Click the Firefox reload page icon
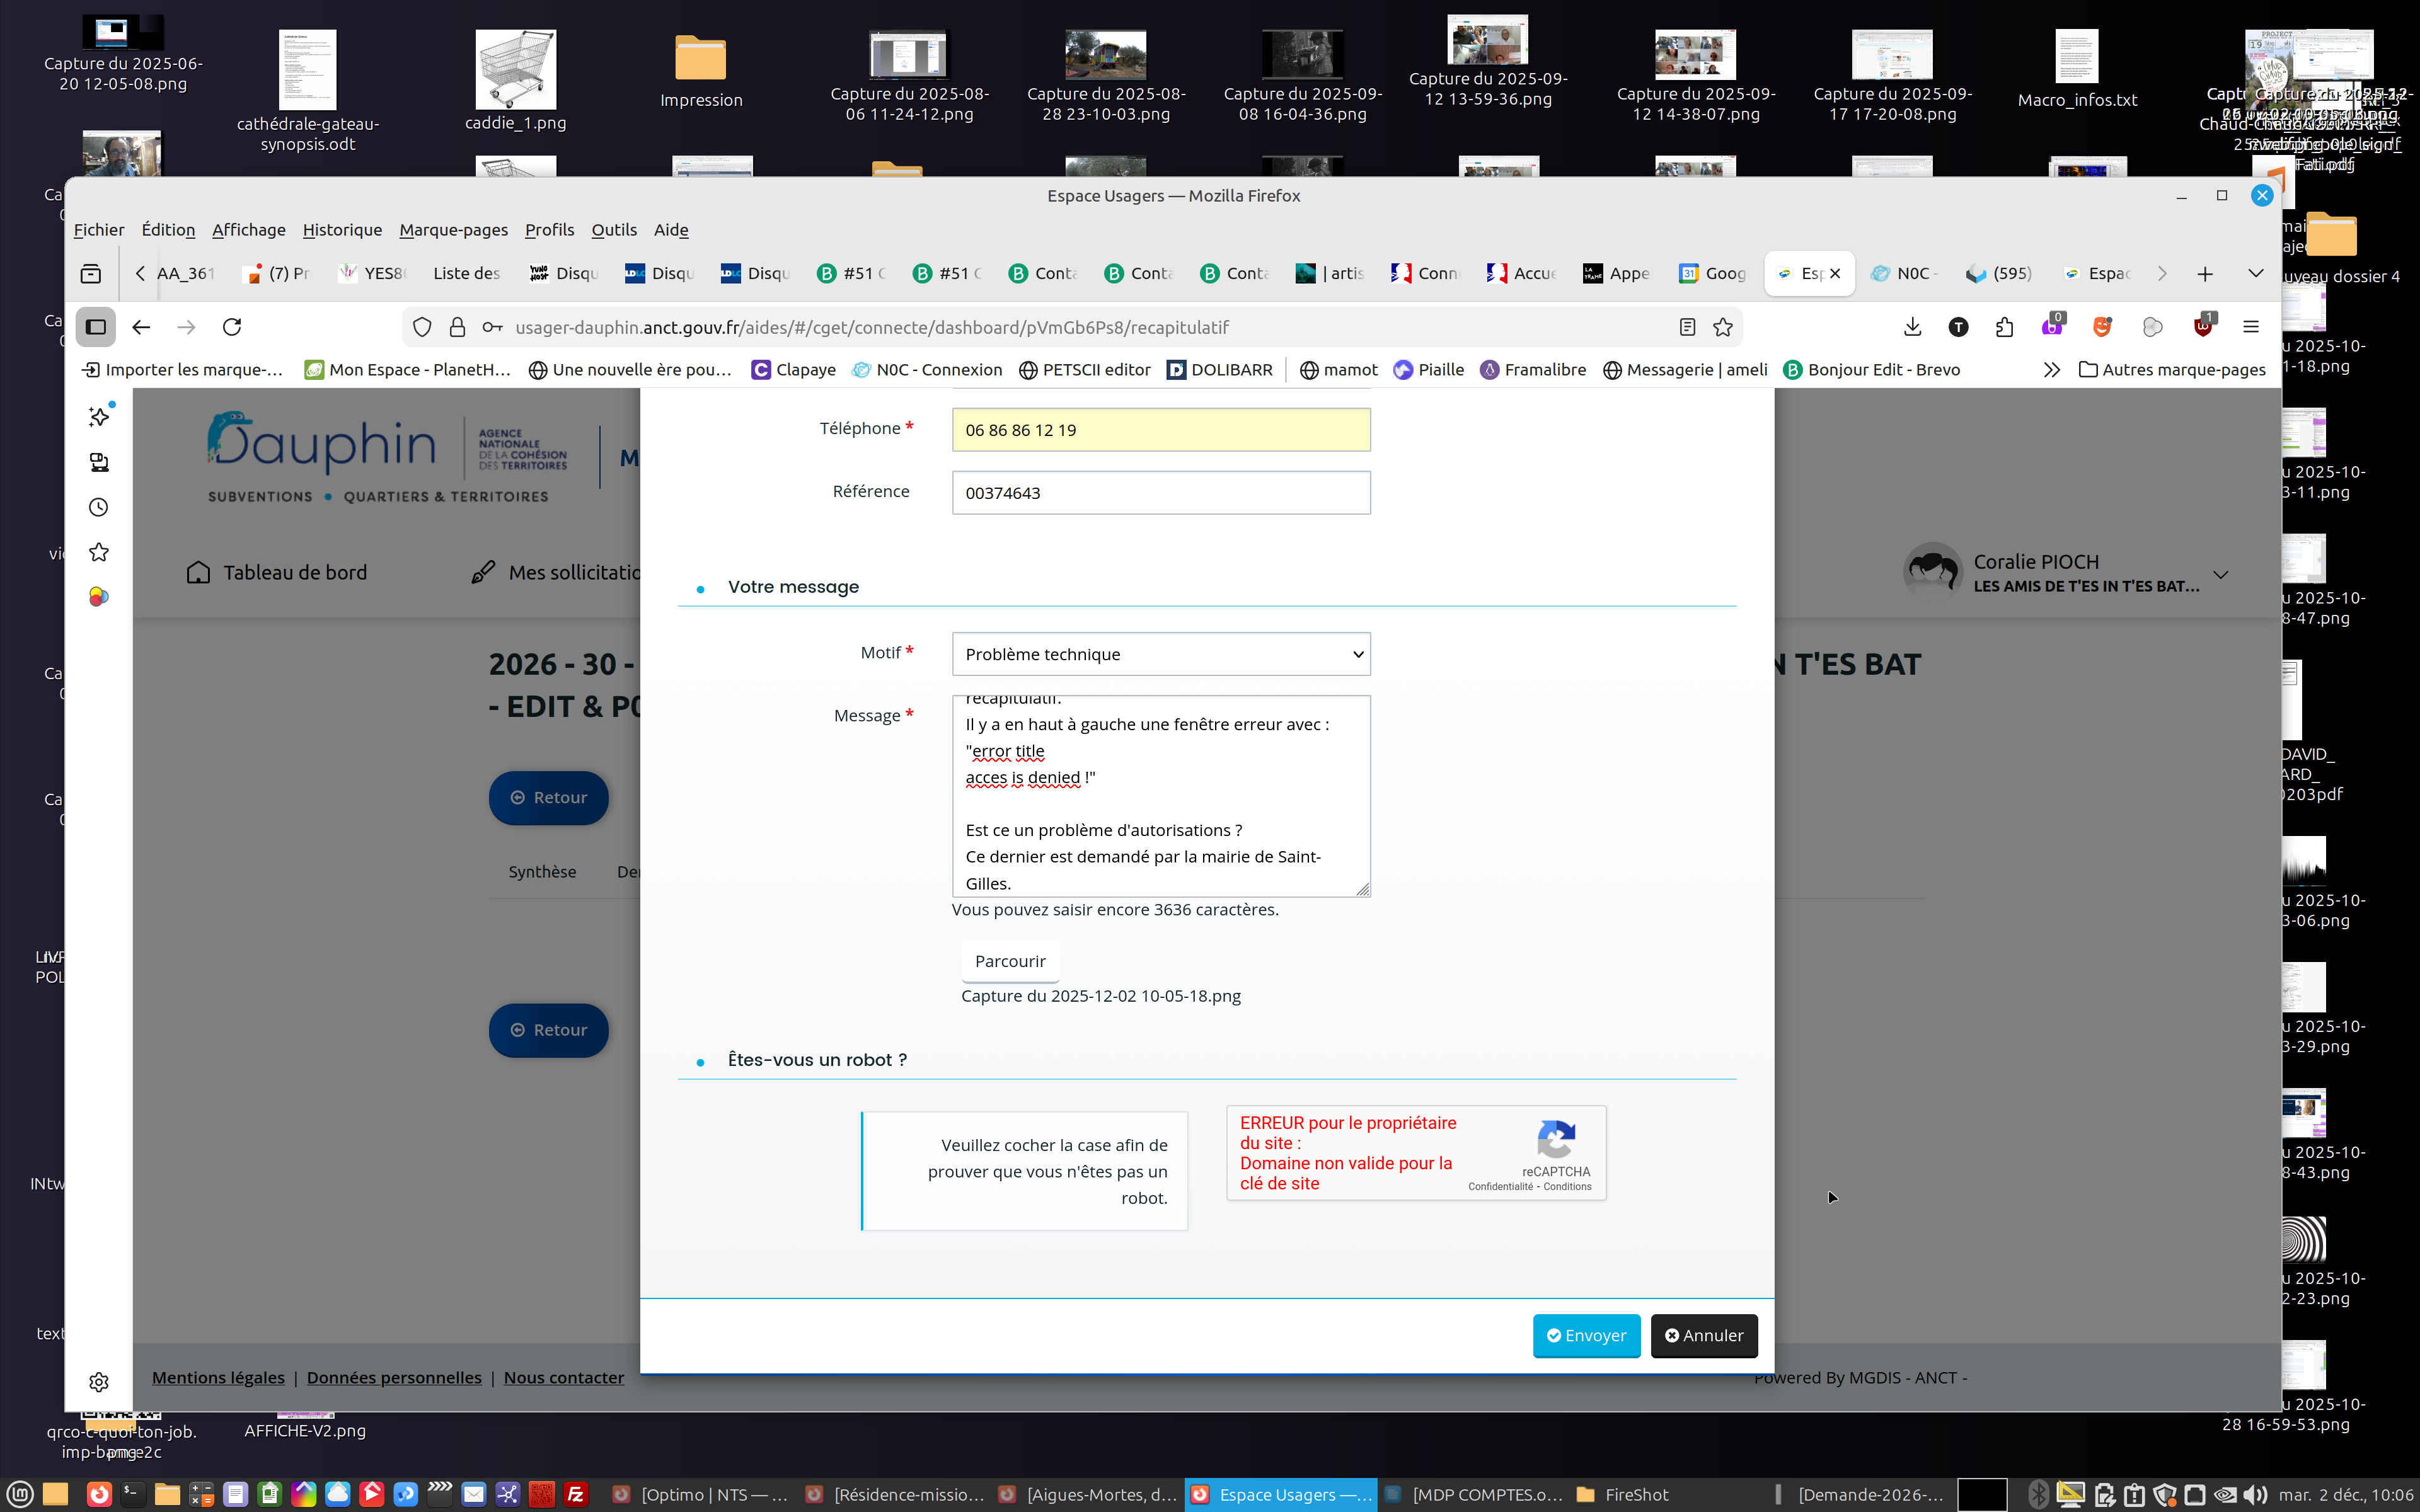 tap(232, 327)
